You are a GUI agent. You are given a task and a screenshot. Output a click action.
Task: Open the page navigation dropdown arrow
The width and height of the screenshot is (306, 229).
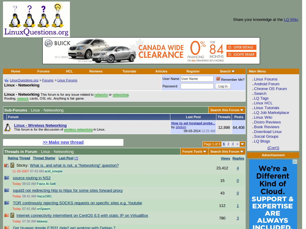(x=242, y=144)
